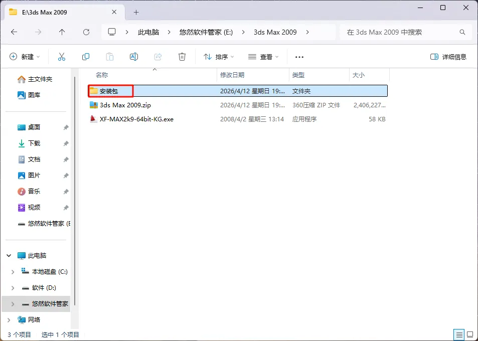Unpin 桌面 using its pin icon
This screenshot has width=478, height=341.
pyautogui.click(x=66, y=127)
